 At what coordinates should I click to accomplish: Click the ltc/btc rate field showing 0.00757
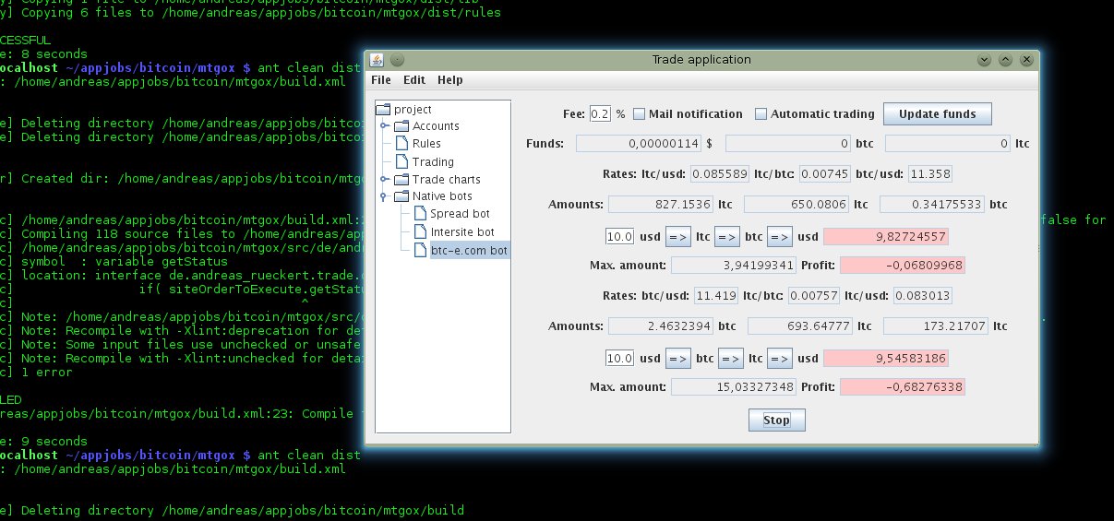pyautogui.click(x=812, y=296)
